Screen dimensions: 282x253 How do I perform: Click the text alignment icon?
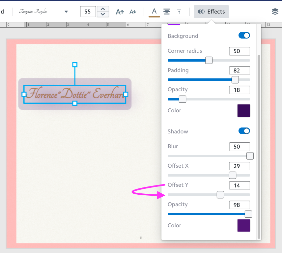point(167,12)
